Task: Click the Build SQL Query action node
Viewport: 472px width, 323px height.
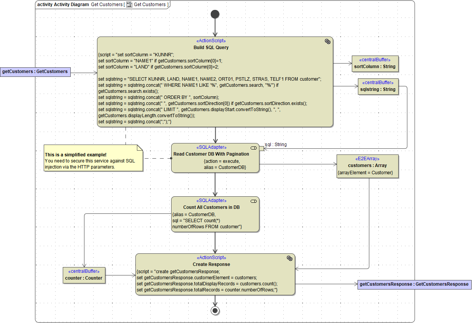Action: (x=215, y=82)
